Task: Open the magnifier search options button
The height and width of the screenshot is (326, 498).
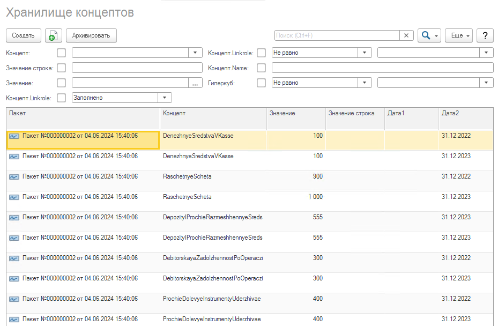Action: point(429,35)
